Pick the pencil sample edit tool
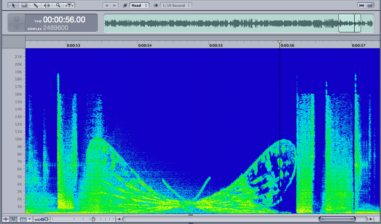Screen dimensions: 381x224 point(36,5)
